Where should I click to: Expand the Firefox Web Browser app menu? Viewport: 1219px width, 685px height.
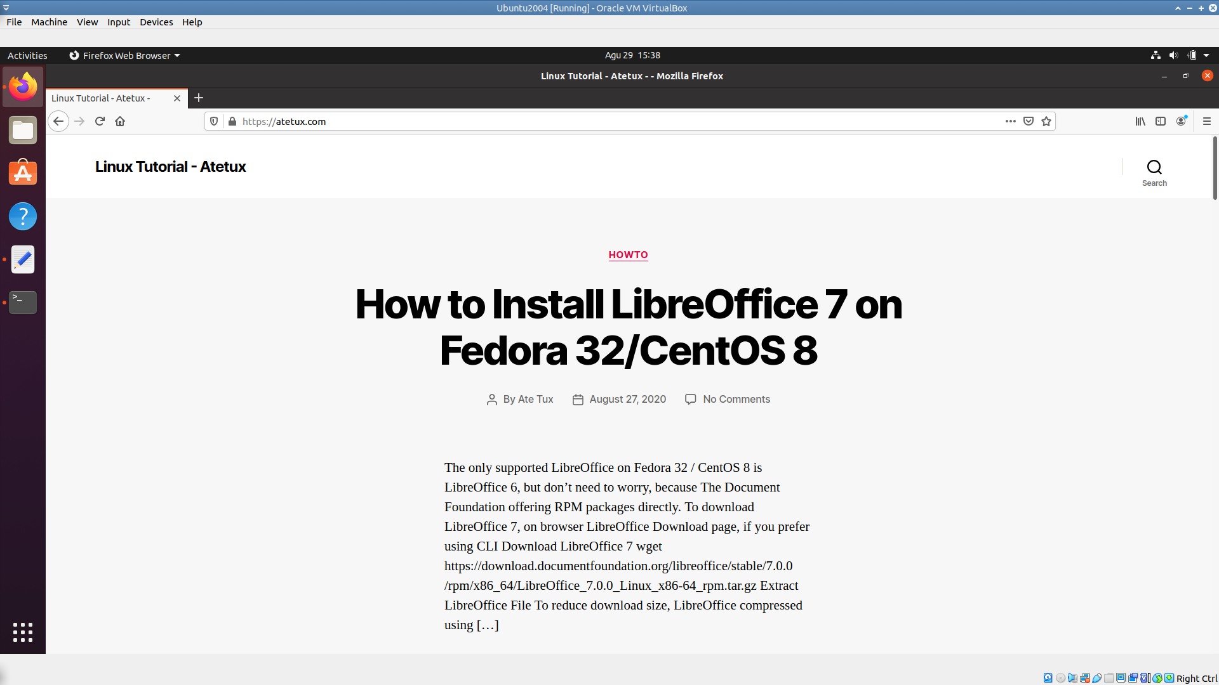(x=124, y=55)
